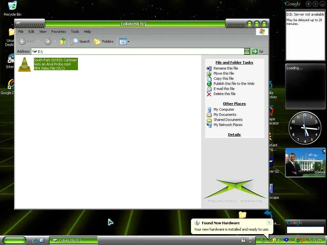Click the green Start button
The width and height of the screenshot is (327, 245).
pos(14,240)
